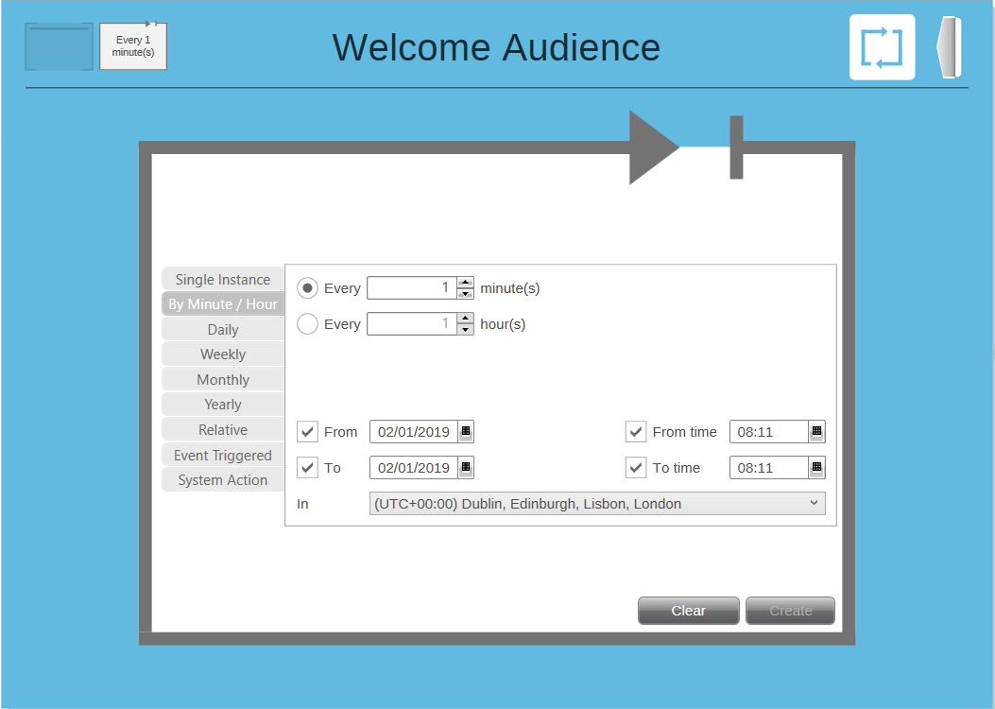Open the time zone dropdown
The width and height of the screenshot is (995, 709).
[x=597, y=504]
